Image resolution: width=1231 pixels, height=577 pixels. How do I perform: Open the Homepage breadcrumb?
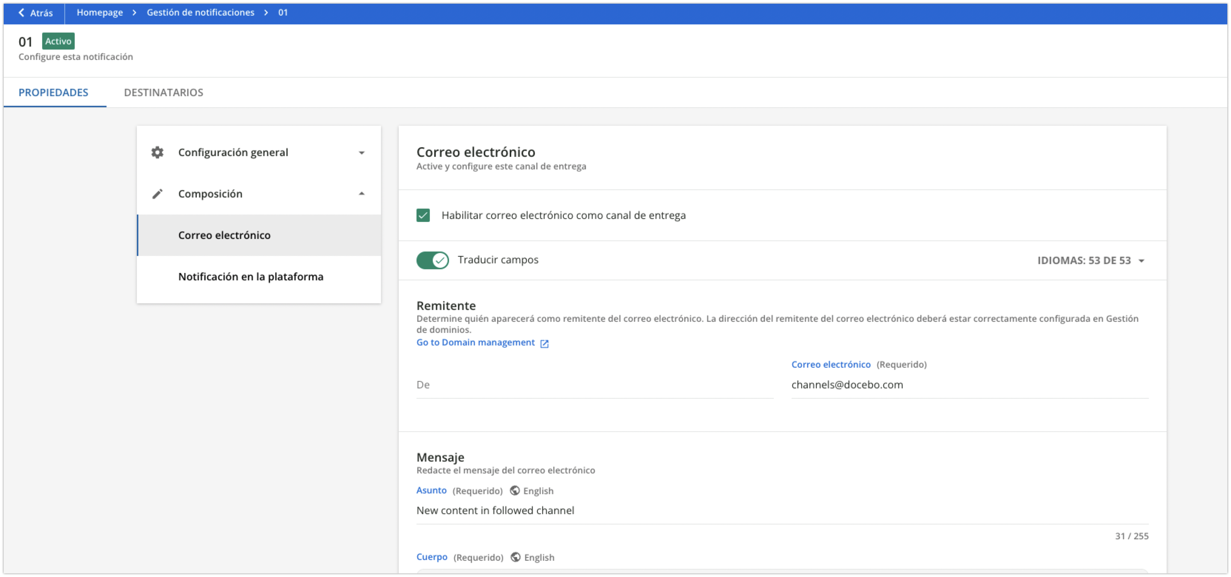point(100,13)
